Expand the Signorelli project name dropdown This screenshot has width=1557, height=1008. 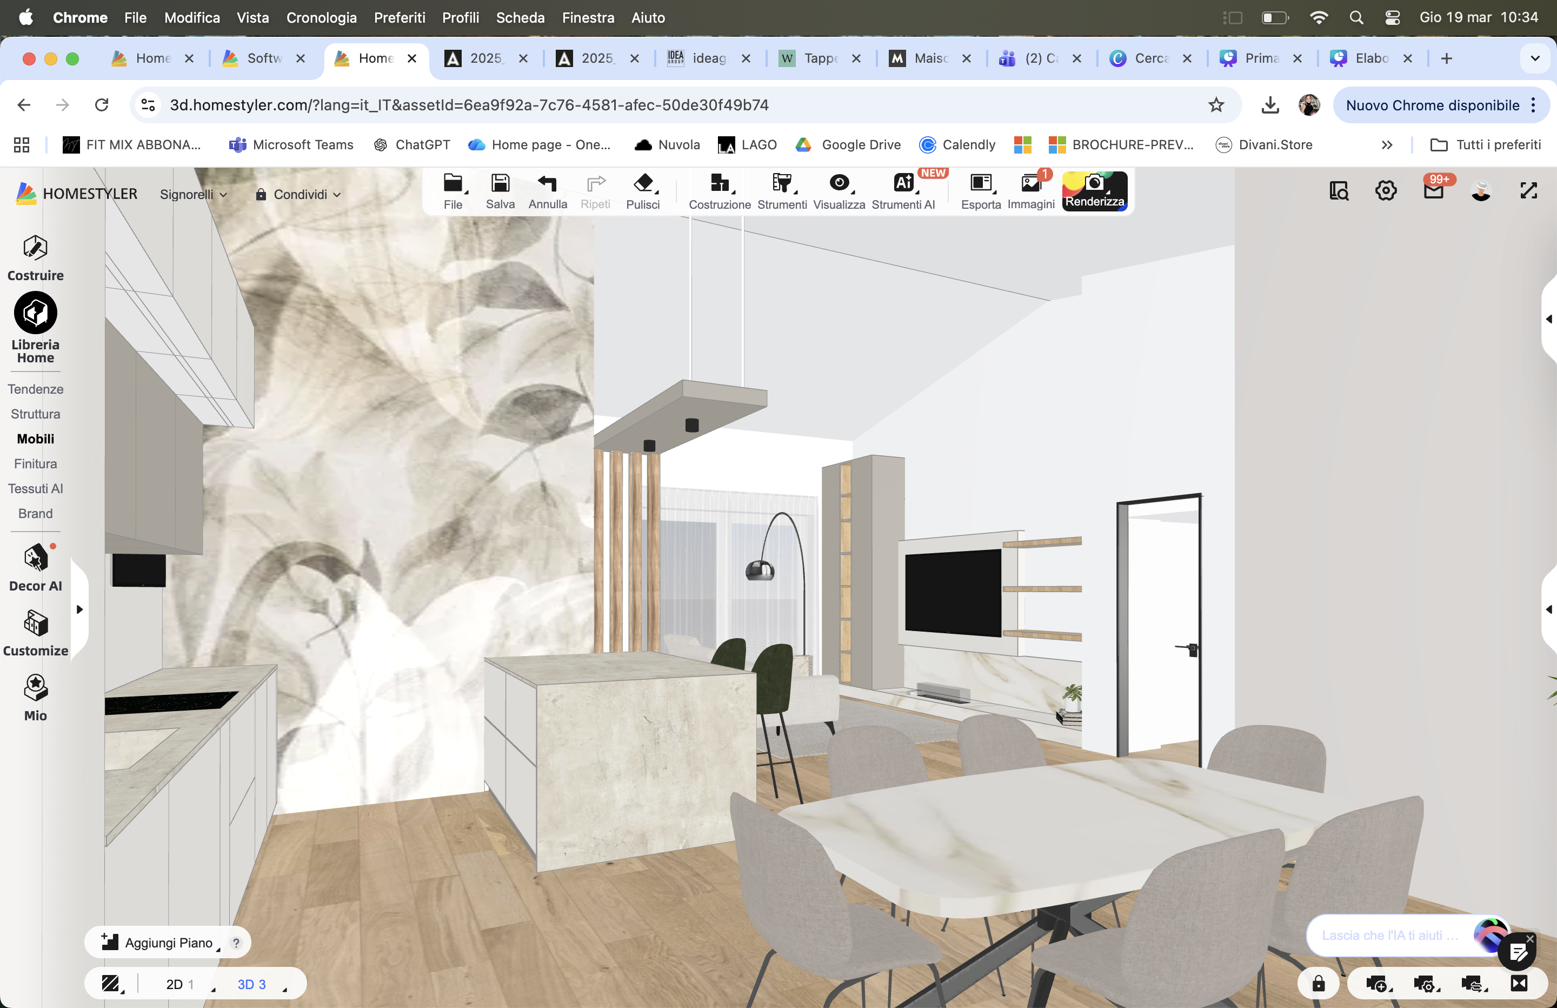(193, 194)
